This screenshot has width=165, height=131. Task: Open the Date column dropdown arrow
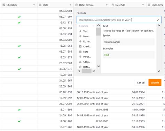tap(70, 5)
